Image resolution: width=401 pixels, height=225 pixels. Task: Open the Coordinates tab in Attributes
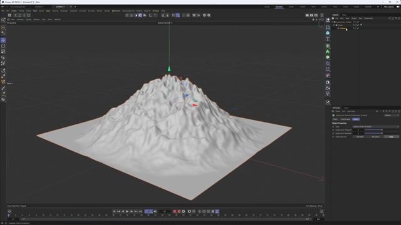345,119
